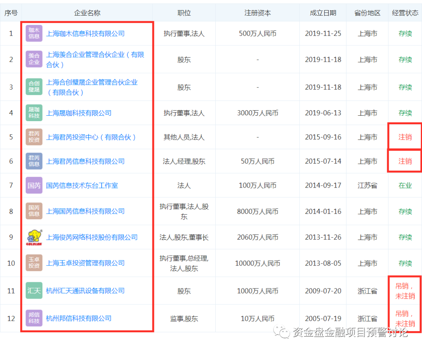Click the GOLDLOK elephant logo icon
The image size is (422, 351).
click(x=34, y=237)
